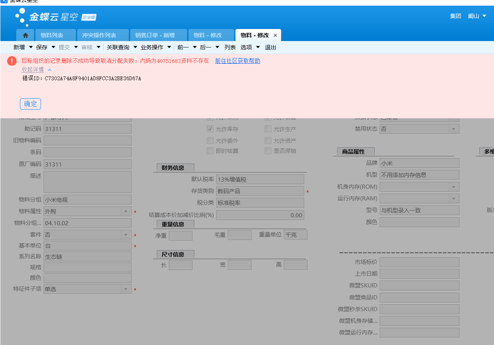Expand the 新增 dropdown arrow
The height and width of the screenshot is (345, 494).
(x=30, y=47)
